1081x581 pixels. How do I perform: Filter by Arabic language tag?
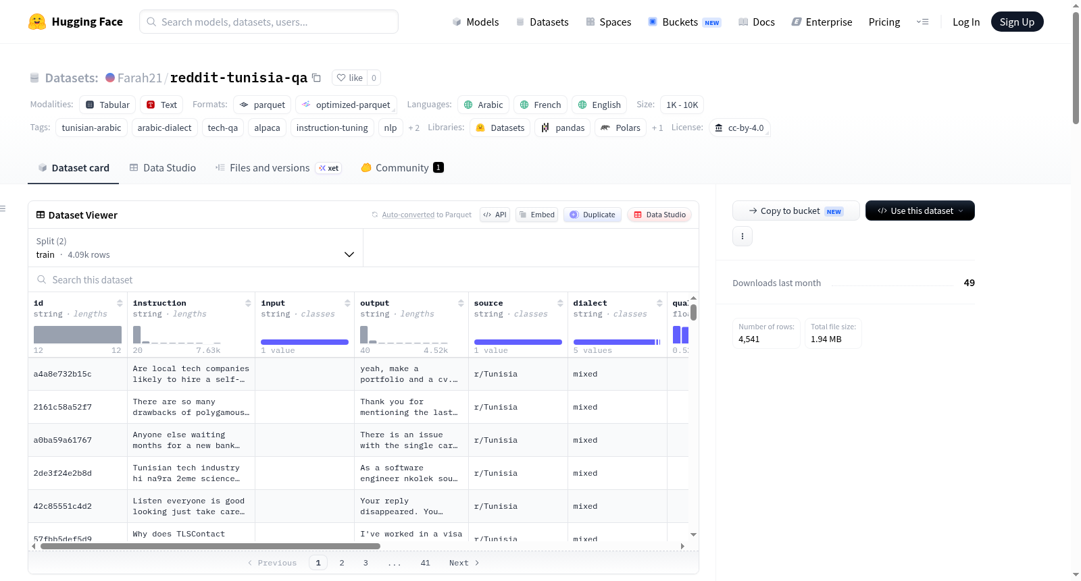click(x=483, y=105)
